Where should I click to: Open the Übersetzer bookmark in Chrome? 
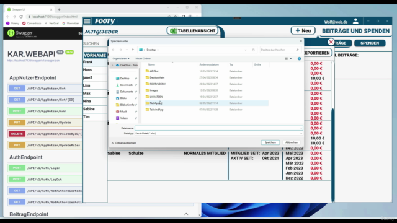71,24
